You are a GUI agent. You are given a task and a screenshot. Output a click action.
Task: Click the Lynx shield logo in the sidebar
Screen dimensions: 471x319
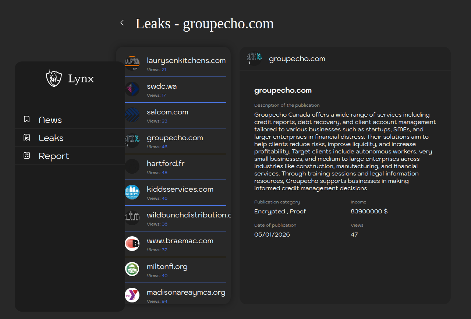click(54, 78)
